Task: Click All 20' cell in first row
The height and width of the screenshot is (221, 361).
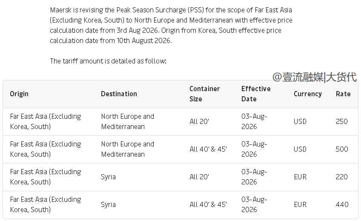Action: tap(199, 121)
